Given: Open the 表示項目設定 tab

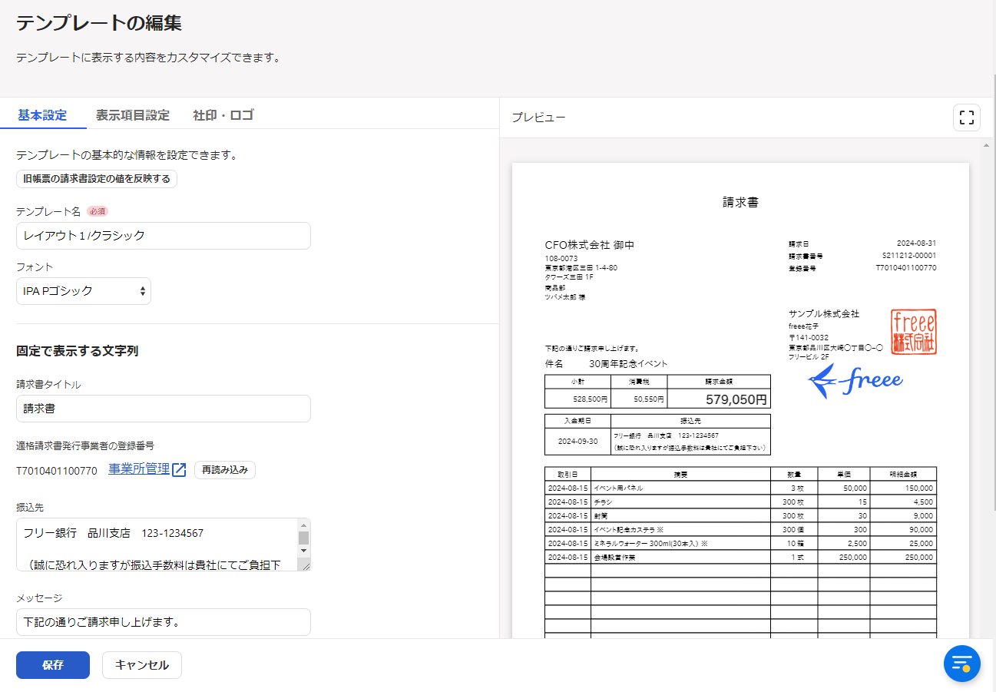Looking at the screenshot, I should tap(133, 115).
